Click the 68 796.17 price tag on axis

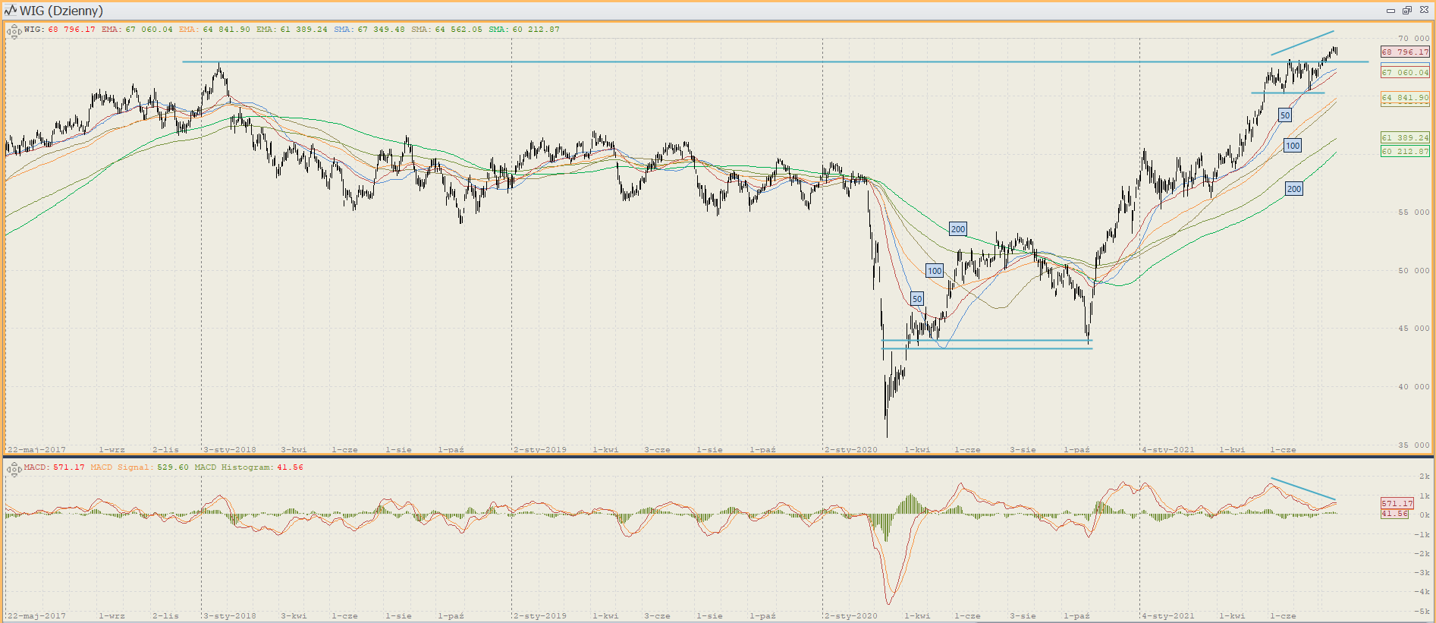tap(1405, 52)
